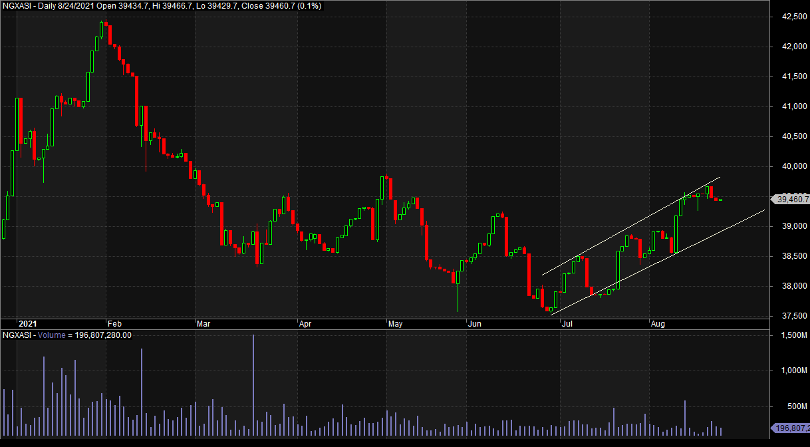This screenshot has width=810, height=447.
Task: Click the Jul label on time axis
Action: [x=567, y=324]
